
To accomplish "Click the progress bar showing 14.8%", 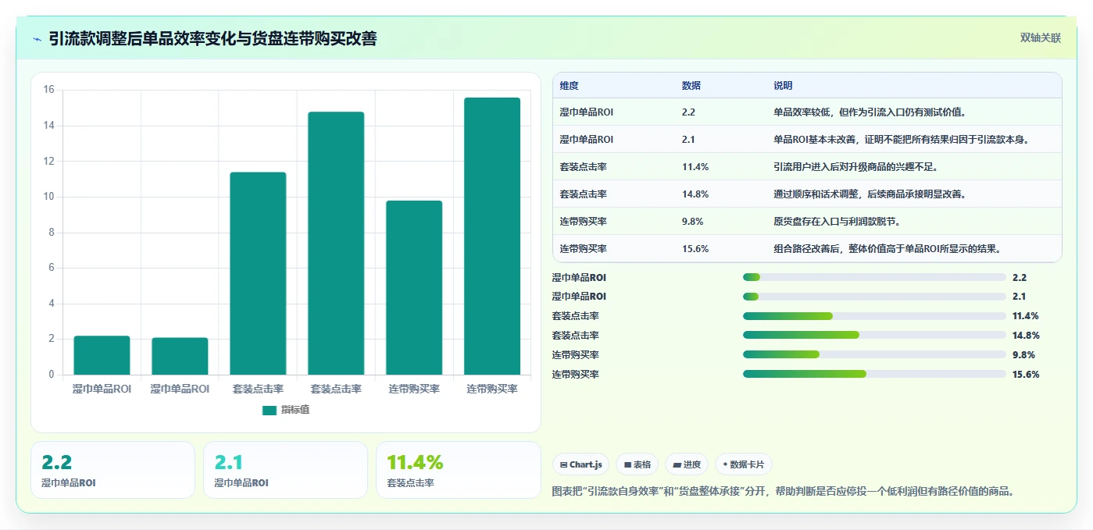I will tap(874, 336).
